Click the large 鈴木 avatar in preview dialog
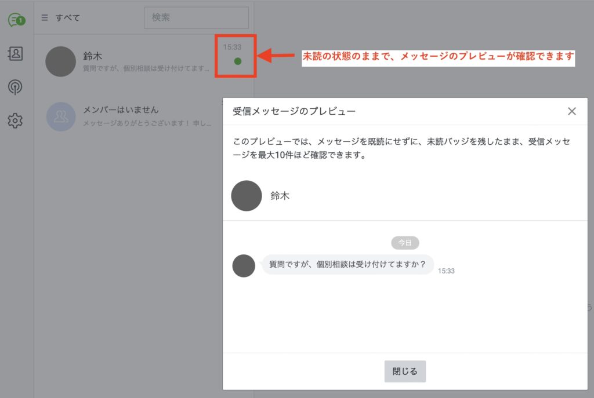 point(247,196)
